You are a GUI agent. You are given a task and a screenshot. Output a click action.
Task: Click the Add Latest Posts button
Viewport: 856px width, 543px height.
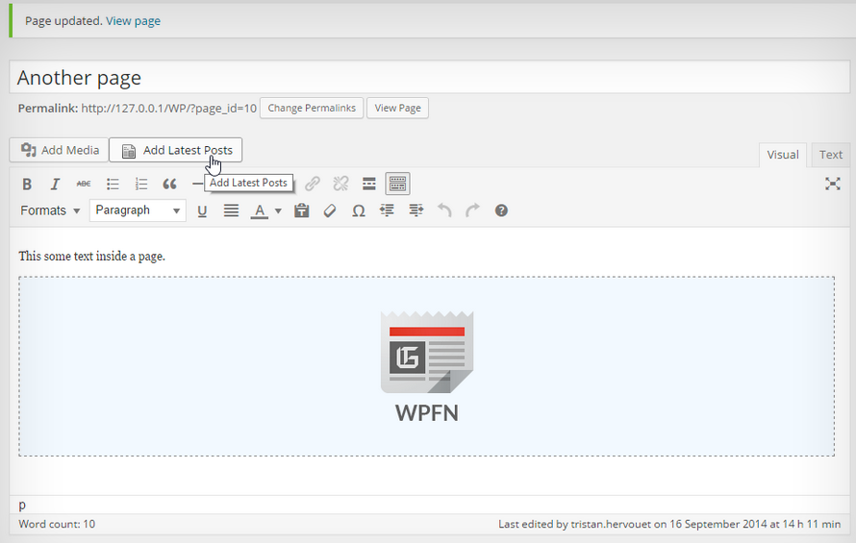point(176,150)
